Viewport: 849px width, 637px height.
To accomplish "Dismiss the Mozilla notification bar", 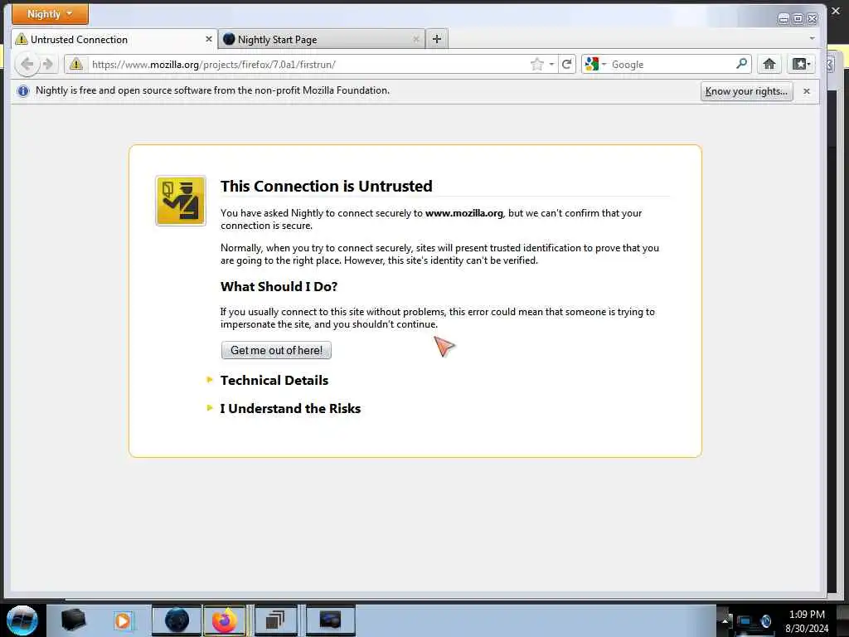I will (806, 91).
